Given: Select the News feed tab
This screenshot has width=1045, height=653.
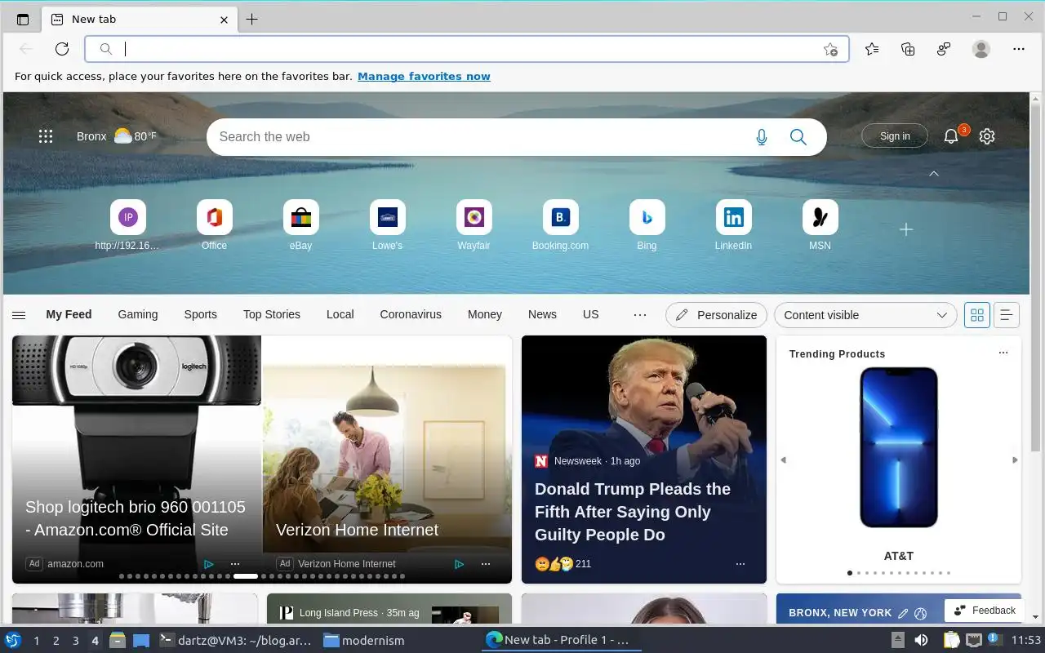Looking at the screenshot, I should (542, 314).
